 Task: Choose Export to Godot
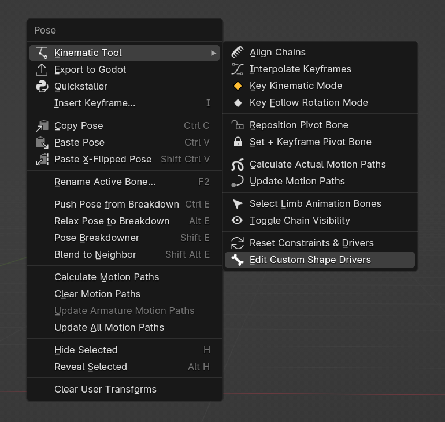coord(124,69)
